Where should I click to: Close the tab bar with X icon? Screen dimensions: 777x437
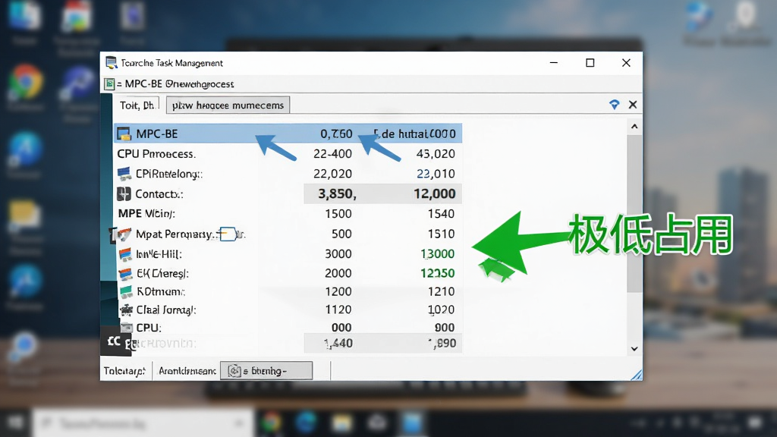click(x=633, y=105)
